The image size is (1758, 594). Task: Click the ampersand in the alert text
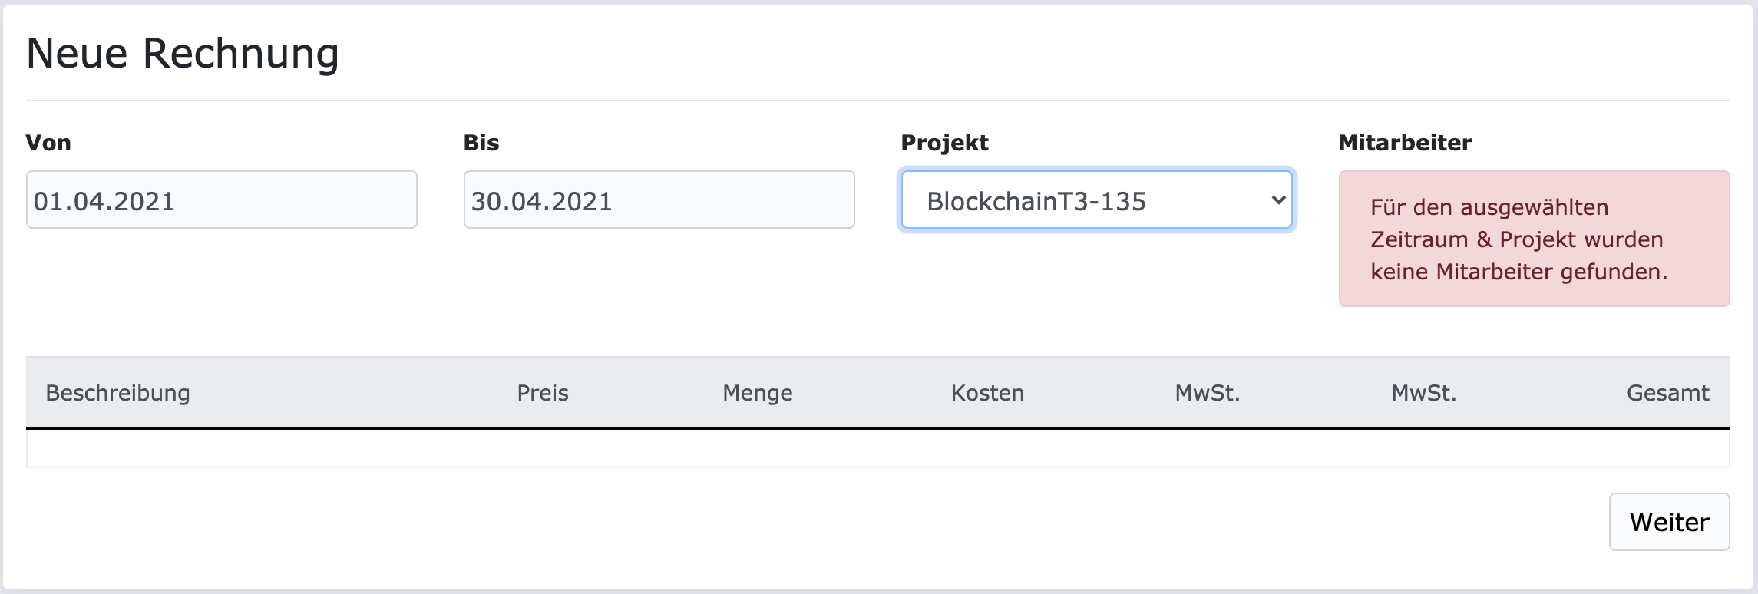tap(1484, 239)
